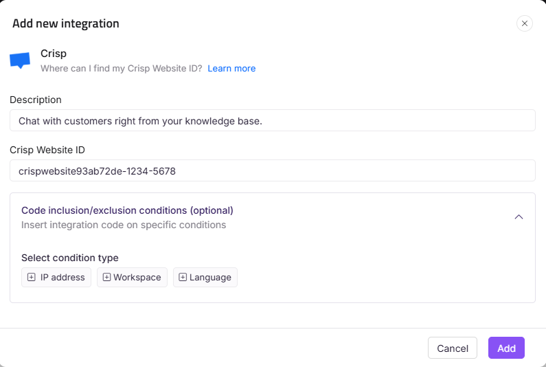This screenshot has height=367, width=546.
Task: Confirm with the purple Add button
Action: 506,348
